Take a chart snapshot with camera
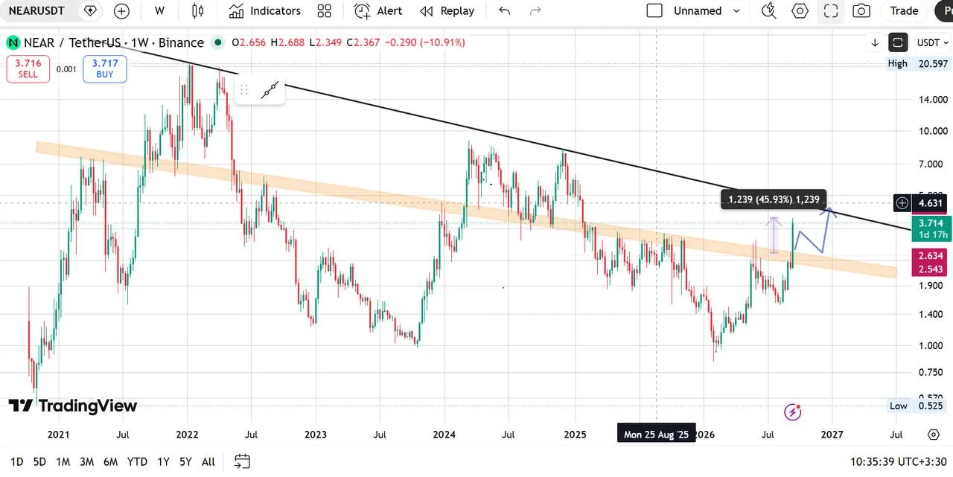Viewport: 953px width, 477px height. pos(861,11)
